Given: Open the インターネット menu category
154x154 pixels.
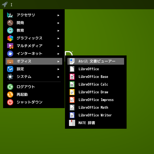Looking at the screenshot, I should (34, 54).
